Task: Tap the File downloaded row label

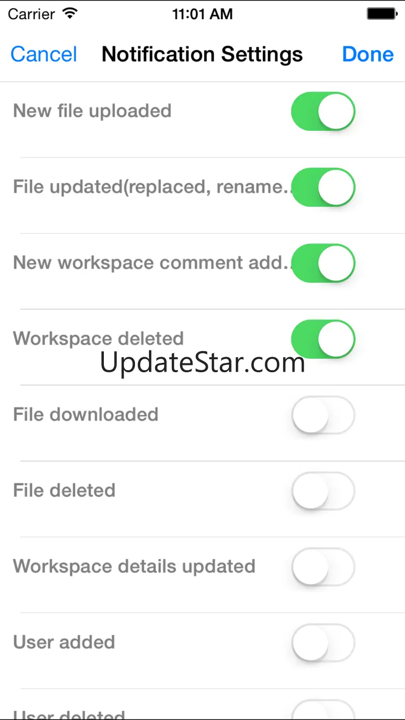Action: coord(86,414)
